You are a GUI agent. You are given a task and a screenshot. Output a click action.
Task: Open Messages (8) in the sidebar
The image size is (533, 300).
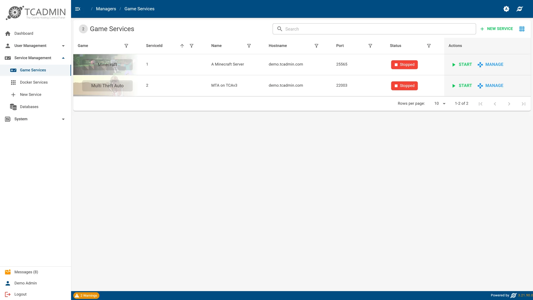(36, 272)
